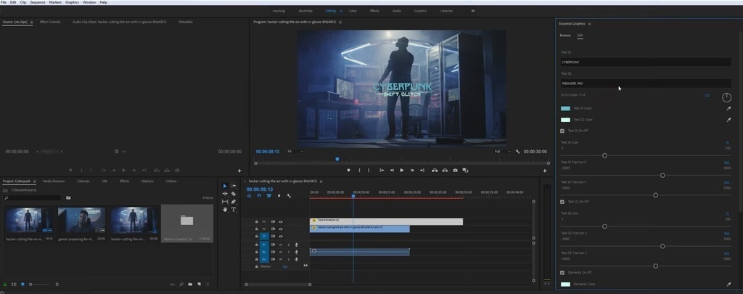743x294 pixels.
Task: Step forward one frame in Program monitor
Action: pyautogui.click(x=412, y=171)
